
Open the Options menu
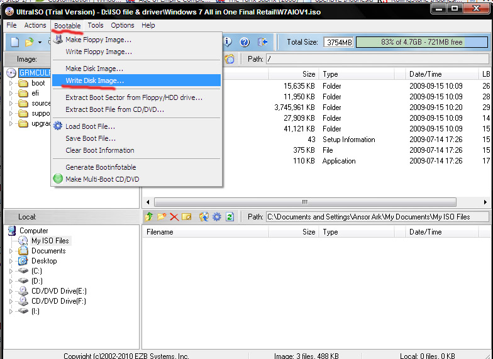[122, 25]
